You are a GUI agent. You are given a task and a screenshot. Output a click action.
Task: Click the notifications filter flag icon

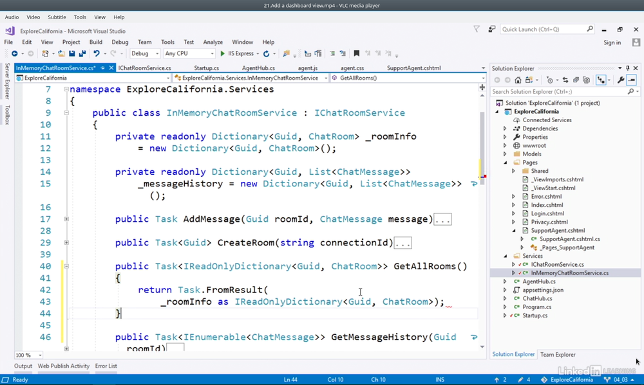477,29
